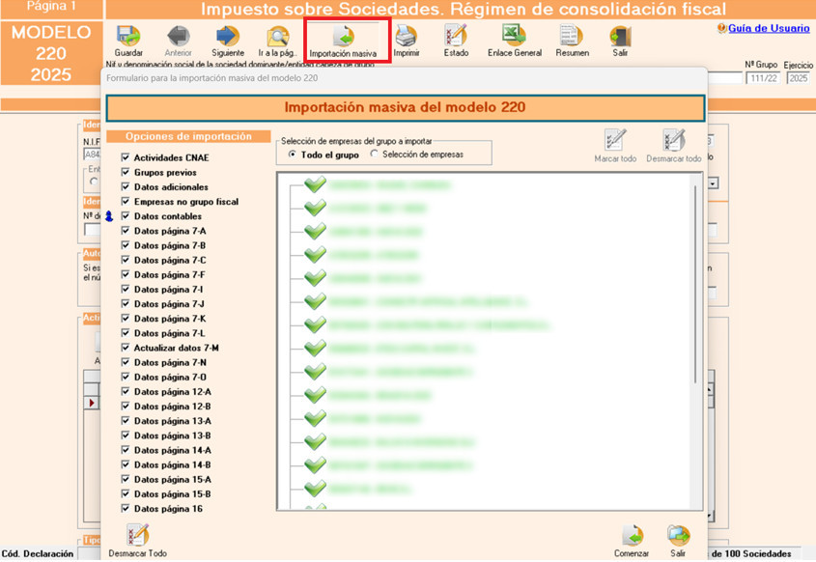
Task: Toggle Datos página 7-A checkbox
Action: coord(125,230)
